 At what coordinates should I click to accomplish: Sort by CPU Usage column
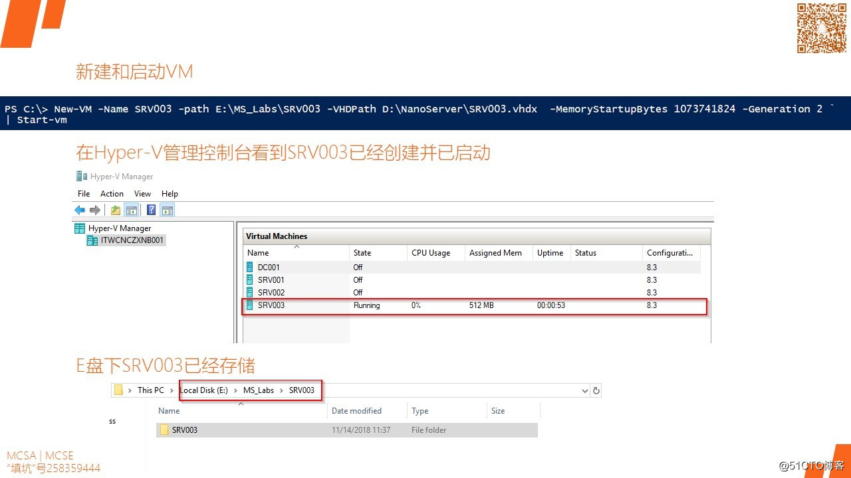(436, 253)
